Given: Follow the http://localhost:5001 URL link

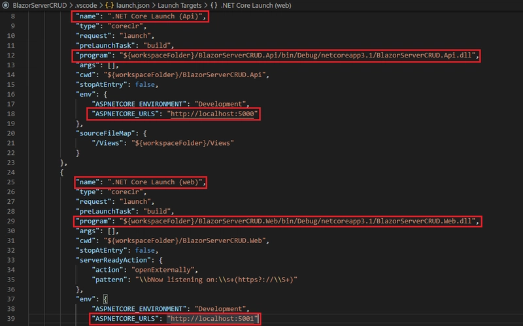Looking at the screenshot, I should click(212, 319).
